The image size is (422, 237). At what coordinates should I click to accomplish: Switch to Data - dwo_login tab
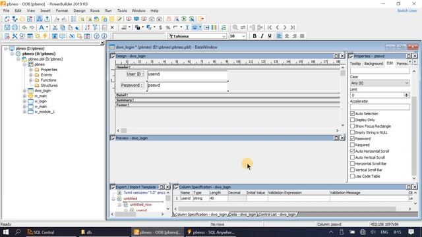pyautogui.click(x=243, y=215)
